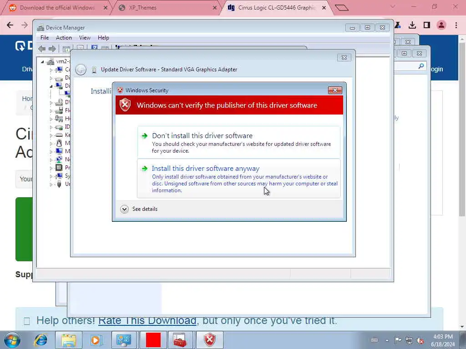
Task: Select the vm2 computer root icon
Action: [51, 62]
